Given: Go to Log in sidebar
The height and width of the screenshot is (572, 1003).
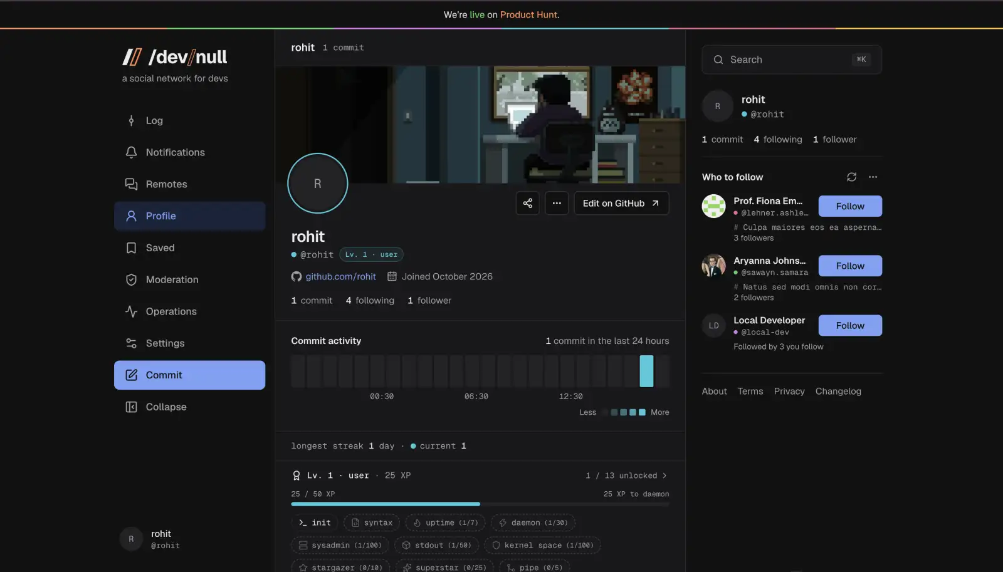Looking at the screenshot, I should (189, 120).
